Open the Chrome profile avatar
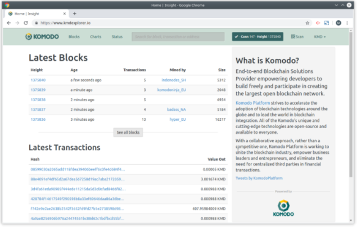Screen dimensions: 357x227 point(338,23)
